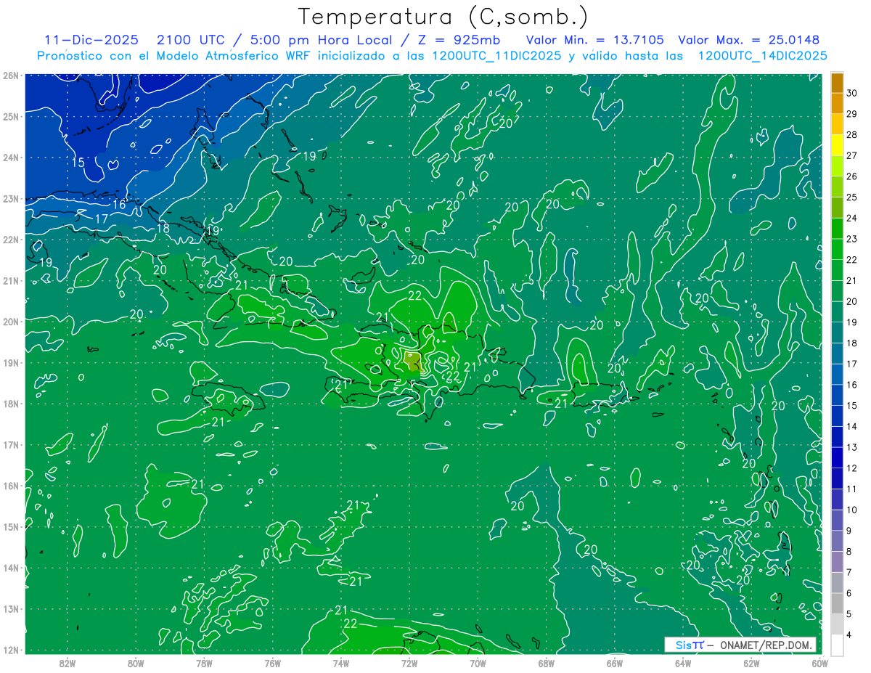Pick the yellow legend swatch between 27 and 28
Screen dimensions: 871x673
(x=837, y=145)
